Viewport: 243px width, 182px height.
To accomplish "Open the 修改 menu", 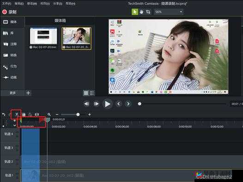I will pyautogui.click(x=32, y=3).
